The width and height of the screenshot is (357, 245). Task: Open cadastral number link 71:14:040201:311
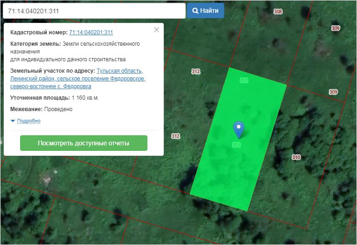(91, 32)
